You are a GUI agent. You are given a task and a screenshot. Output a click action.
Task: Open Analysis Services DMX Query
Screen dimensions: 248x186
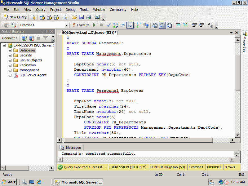point(49,17)
